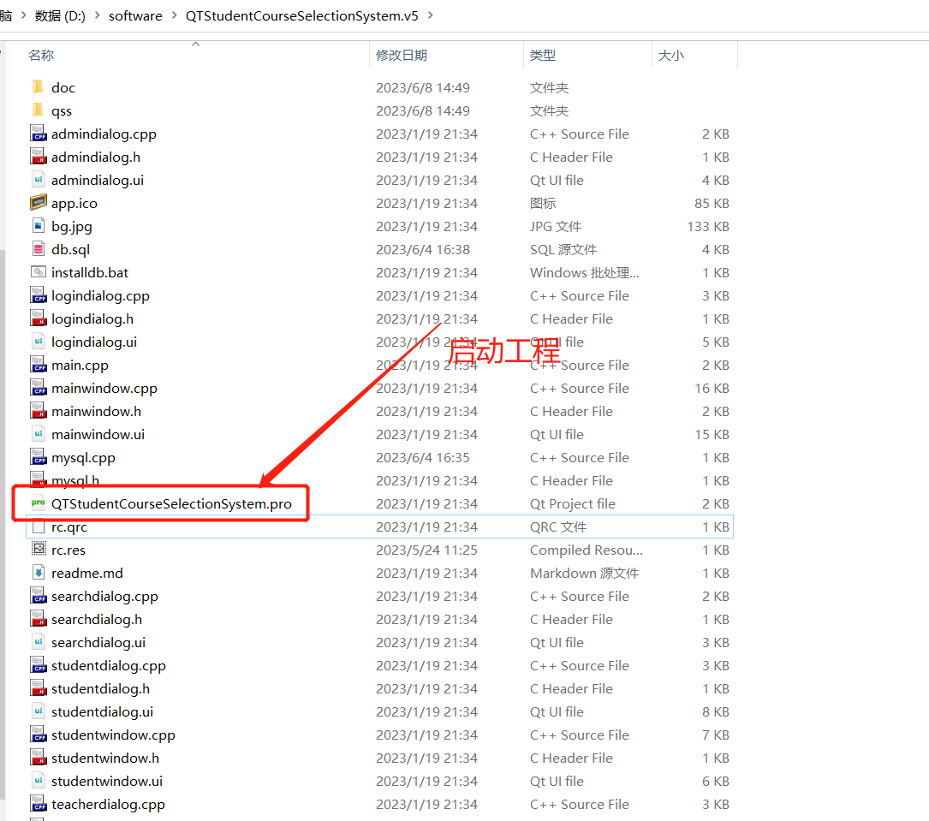Click the JPG 文件 type cell
The height and width of the screenshot is (821, 929).
(555, 226)
